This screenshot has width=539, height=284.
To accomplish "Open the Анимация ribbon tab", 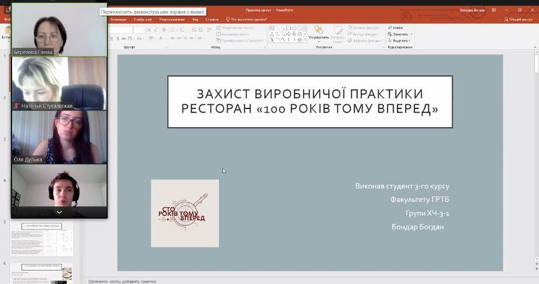I will pyautogui.click(x=118, y=20).
